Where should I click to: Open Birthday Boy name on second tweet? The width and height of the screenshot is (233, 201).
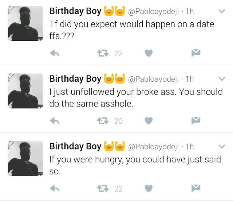coord(75,79)
